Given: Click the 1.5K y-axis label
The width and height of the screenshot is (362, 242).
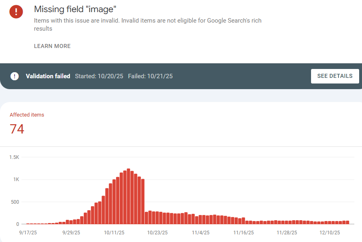Looking at the screenshot, I should [x=14, y=157].
